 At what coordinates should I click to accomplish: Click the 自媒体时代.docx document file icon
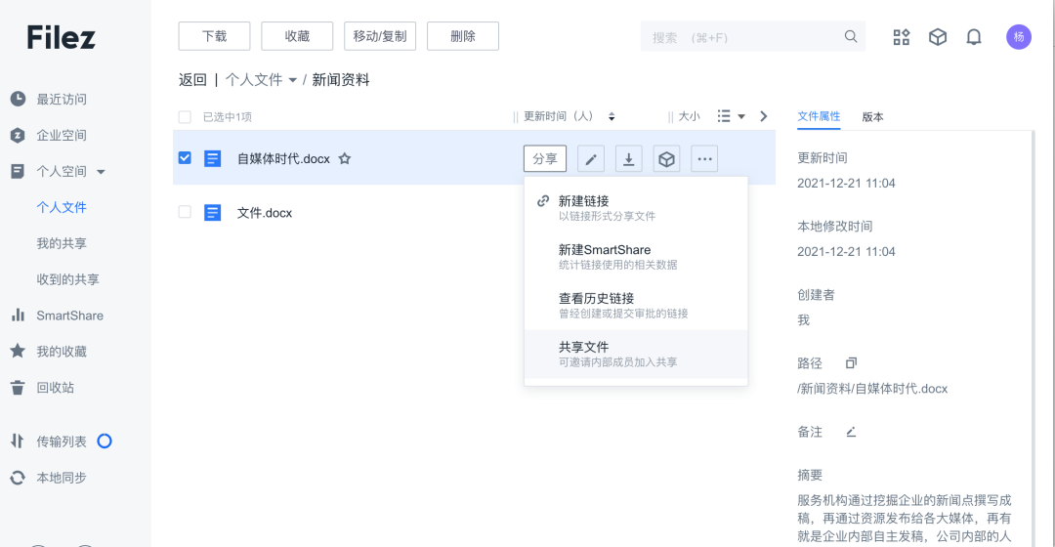[x=213, y=159]
